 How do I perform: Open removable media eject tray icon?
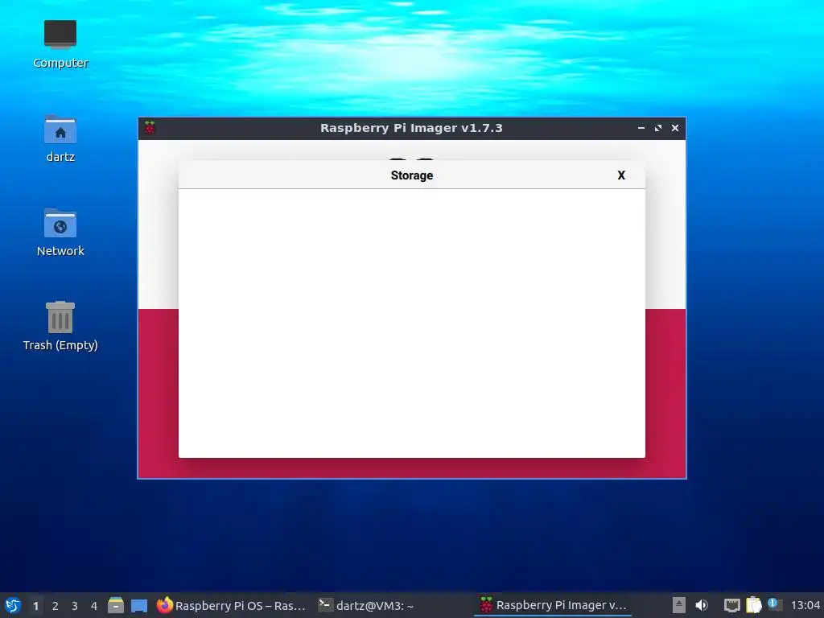[x=678, y=605]
